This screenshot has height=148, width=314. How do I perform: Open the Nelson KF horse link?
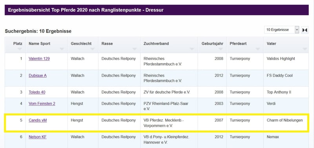38,137
